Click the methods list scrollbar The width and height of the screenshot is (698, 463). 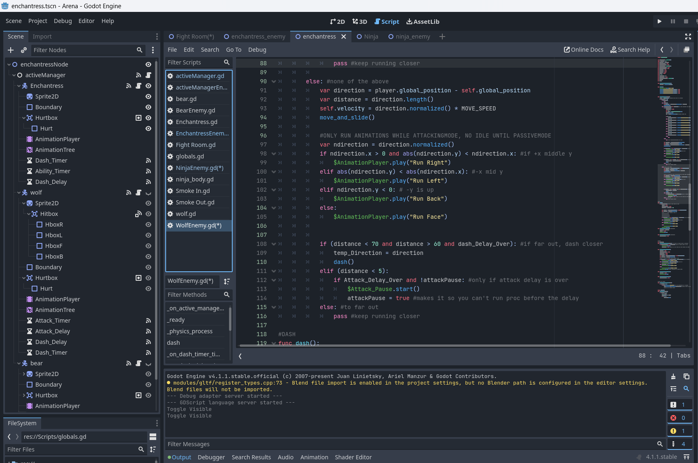[x=230, y=318]
